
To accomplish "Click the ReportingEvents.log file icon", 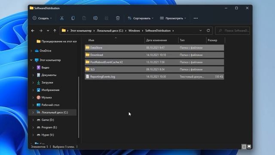I will click(x=87, y=77).
